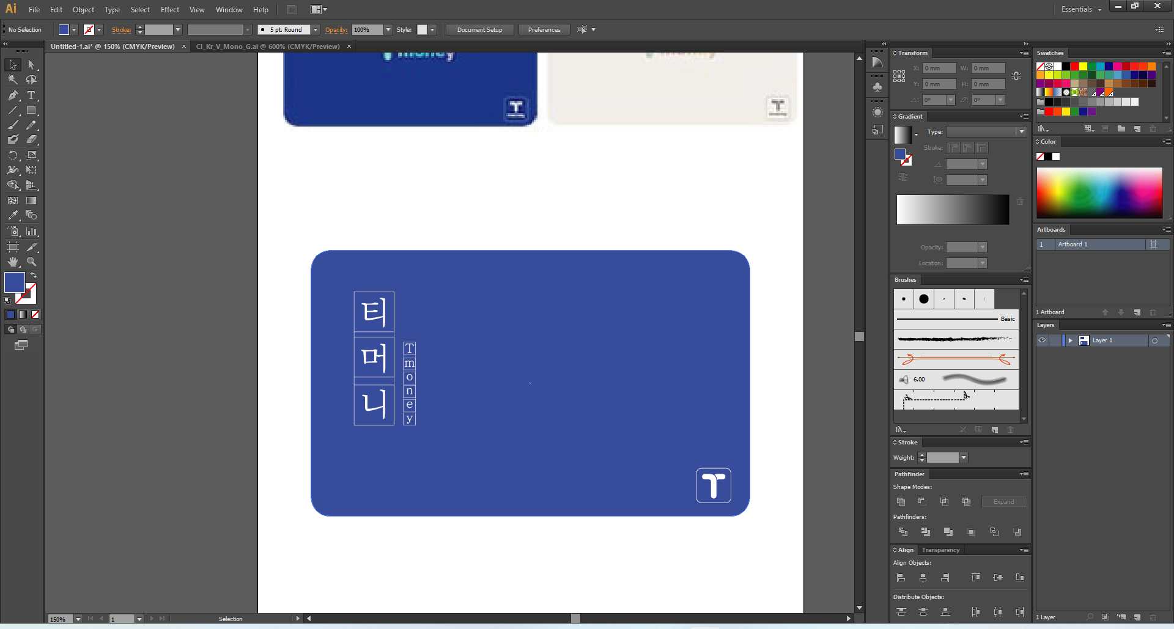Viewport: 1174px width, 629px height.
Task: Select the Rectangle tool
Action: 31,111
